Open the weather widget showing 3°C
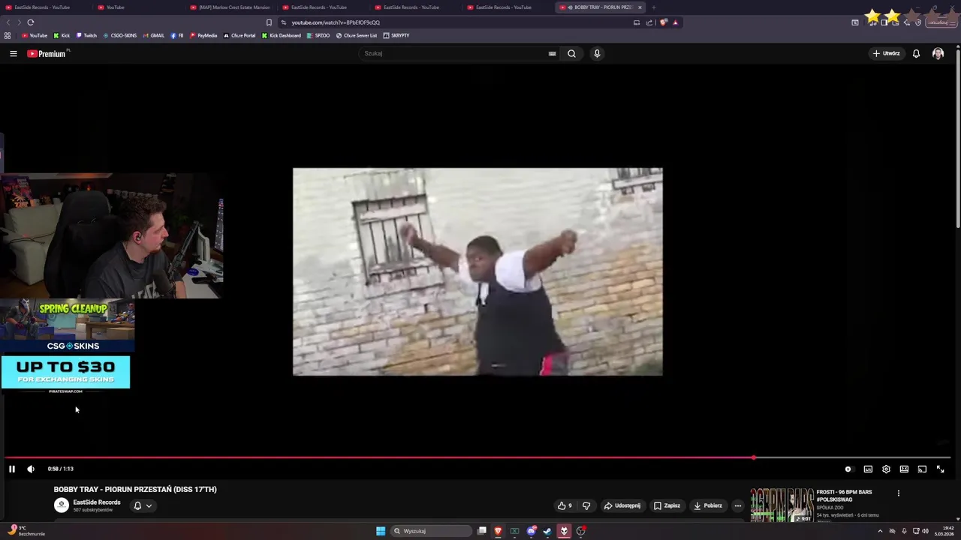Screen dimensions: 961x540 coord(26,531)
